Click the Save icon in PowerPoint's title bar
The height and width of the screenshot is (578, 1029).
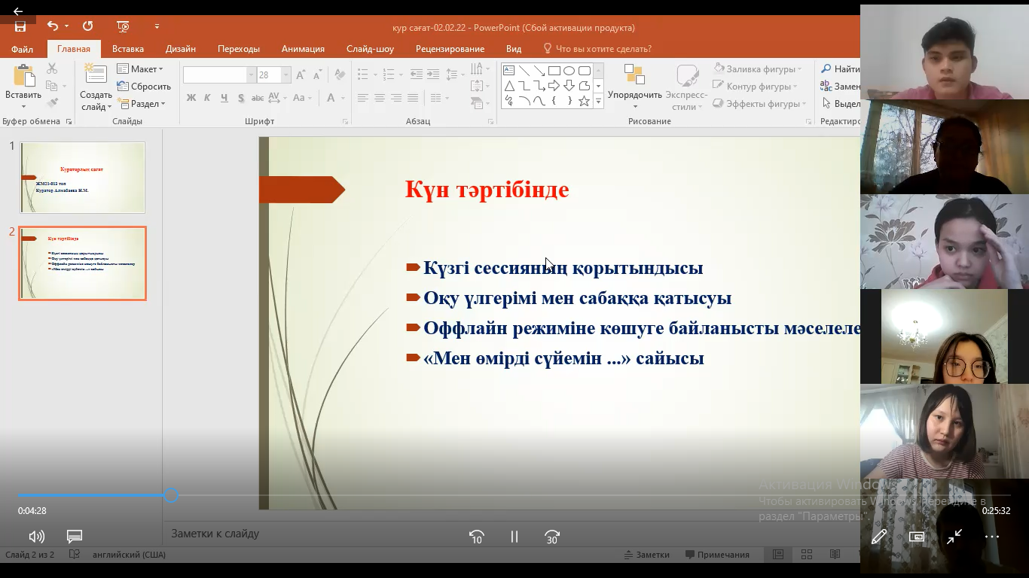tap(20, 26)
